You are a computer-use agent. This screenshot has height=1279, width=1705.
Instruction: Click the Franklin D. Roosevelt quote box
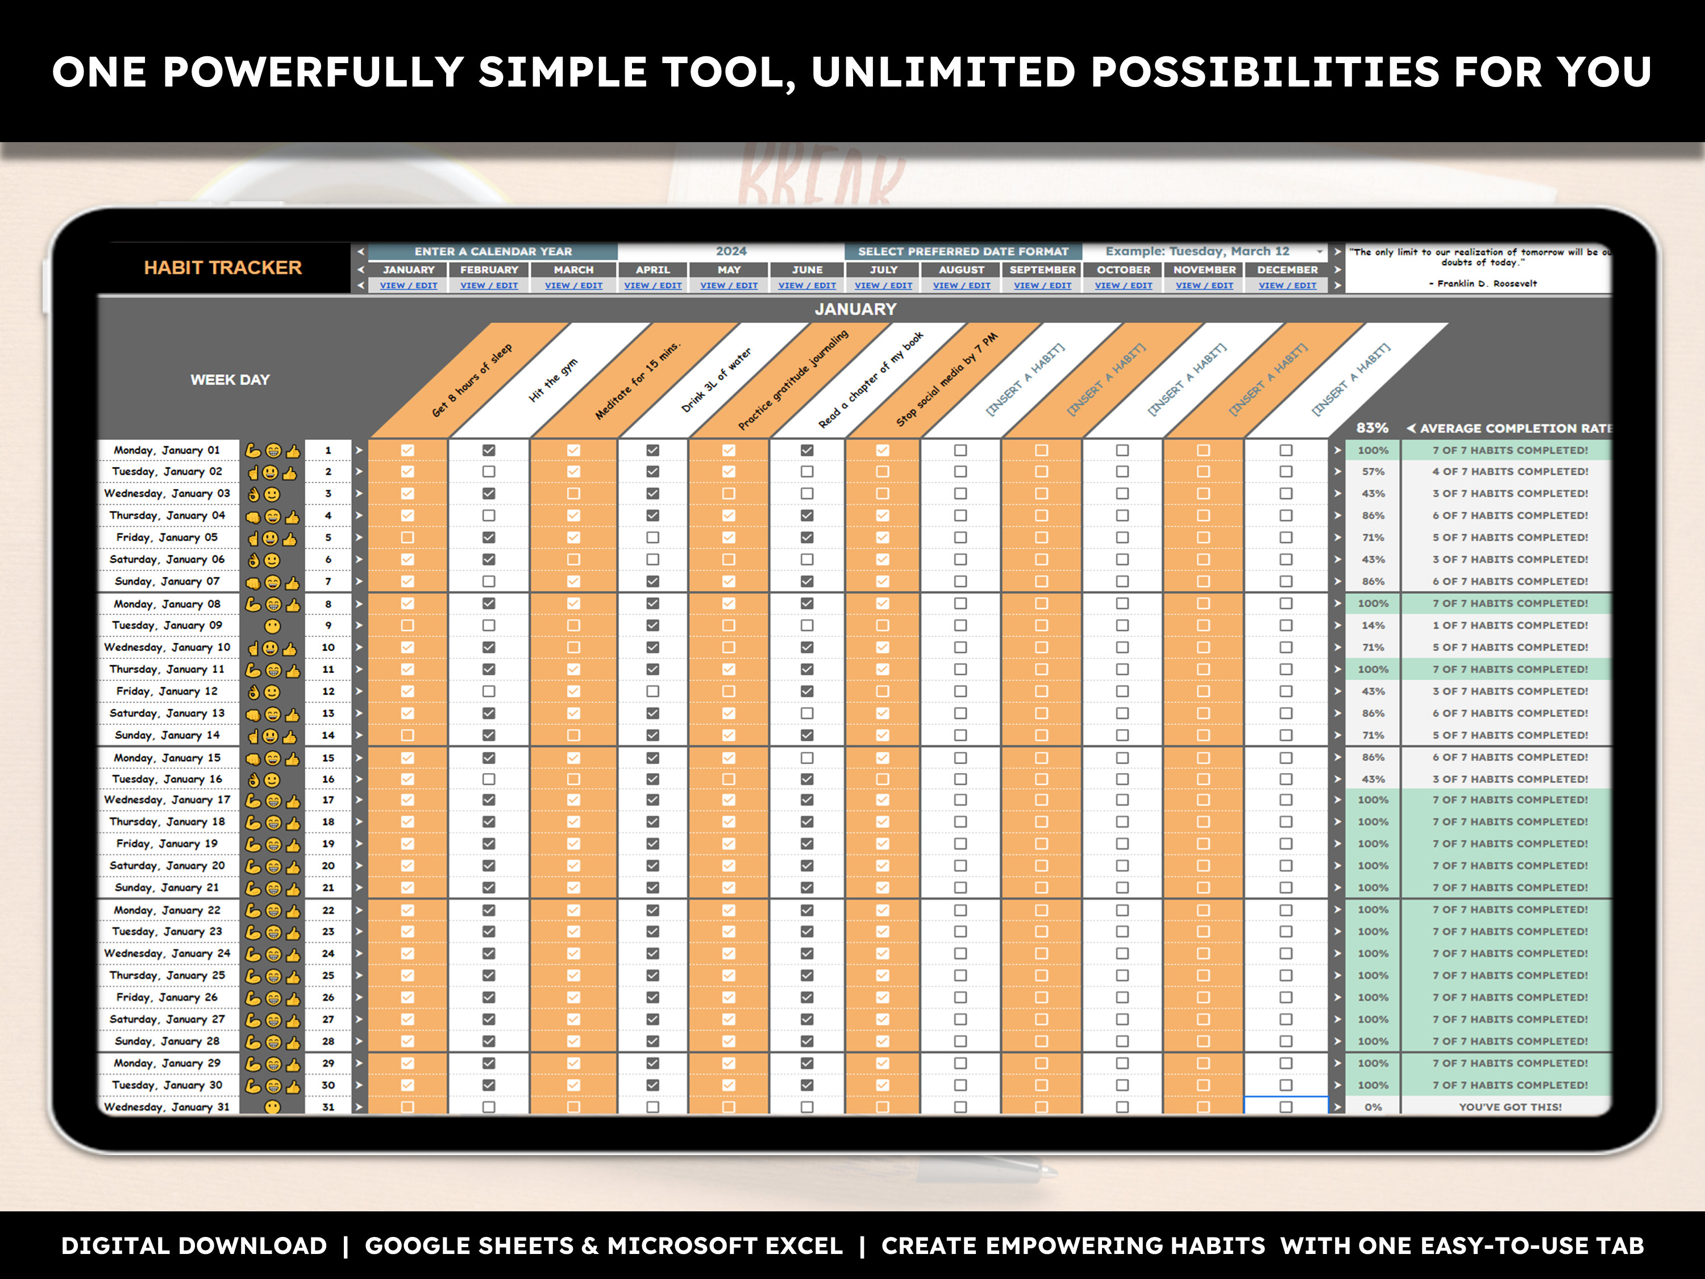(1478, 268)
